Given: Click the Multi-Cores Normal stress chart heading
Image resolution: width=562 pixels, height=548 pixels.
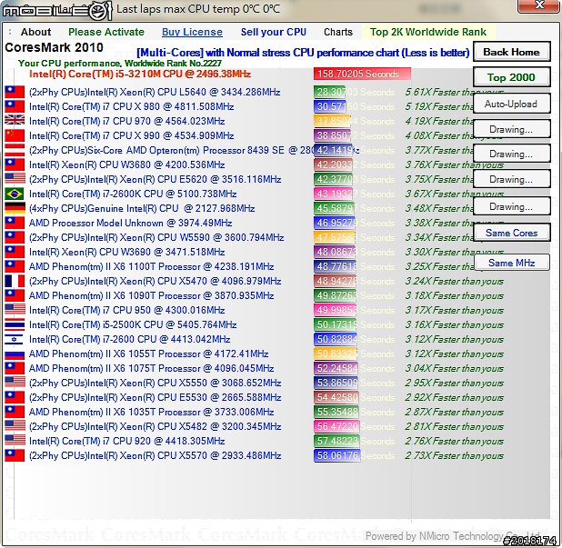Looking at the screenshot, I should [303, 53].
